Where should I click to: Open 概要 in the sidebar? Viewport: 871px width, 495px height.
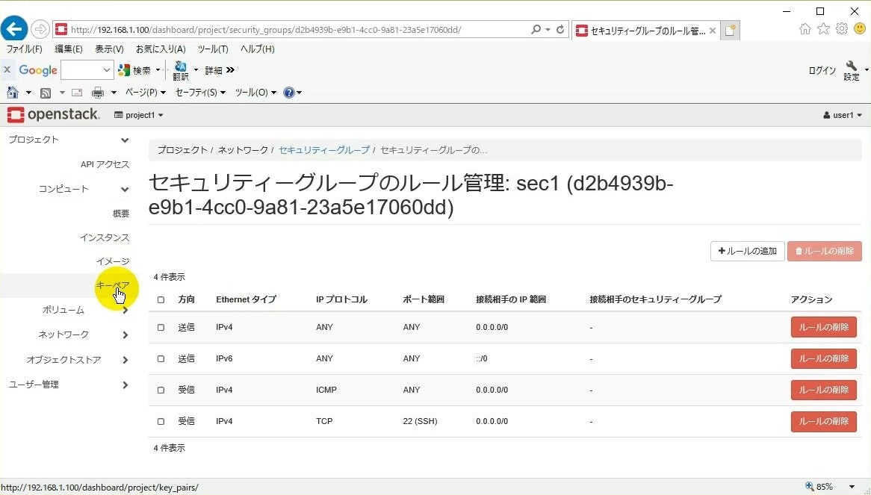120,214
